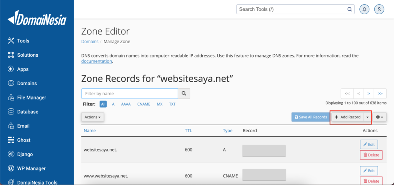Open the documentation link
The height and width of the screenshot is (185, 394).
[x=97, y=61]
